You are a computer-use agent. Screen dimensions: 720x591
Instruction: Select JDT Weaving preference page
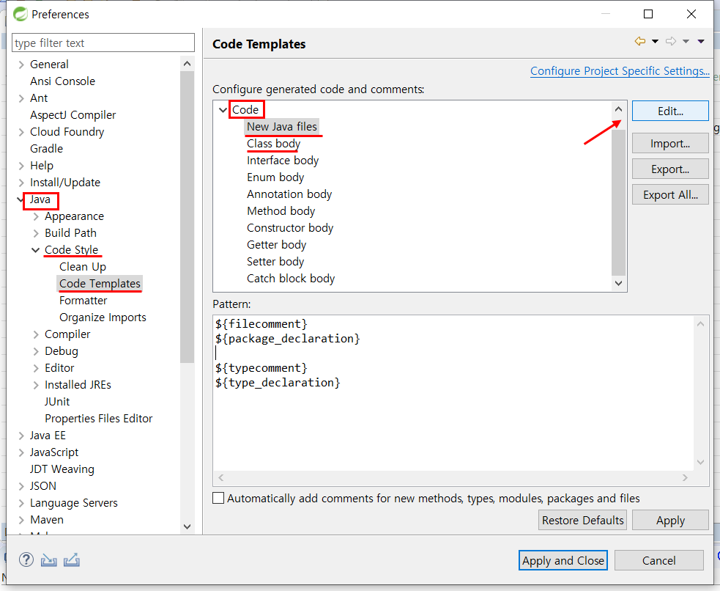[62, 469]
